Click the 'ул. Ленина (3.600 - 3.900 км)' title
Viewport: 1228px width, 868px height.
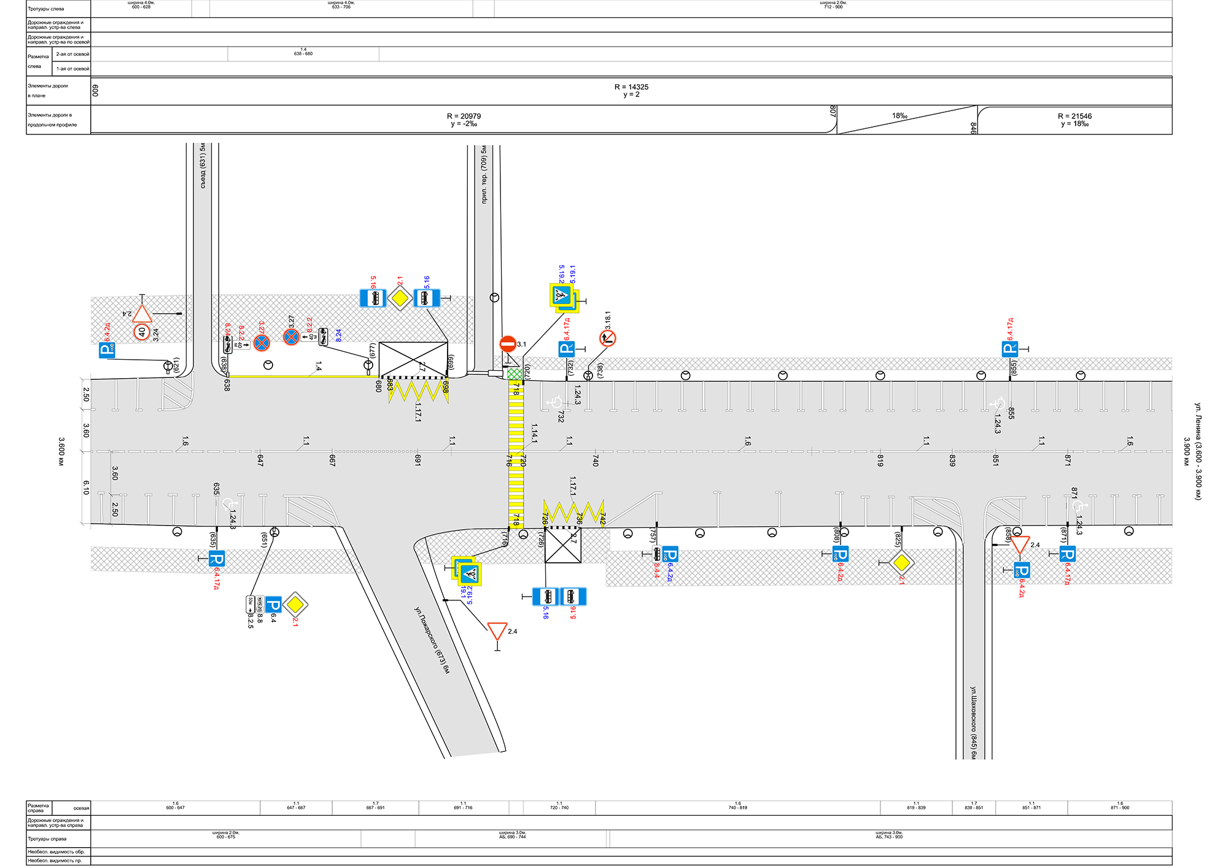point(1197,451)
